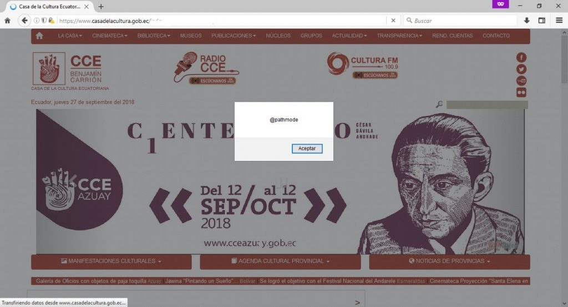
Task: Click the magnifier search icon on page
Action: [x=439, y=104]
